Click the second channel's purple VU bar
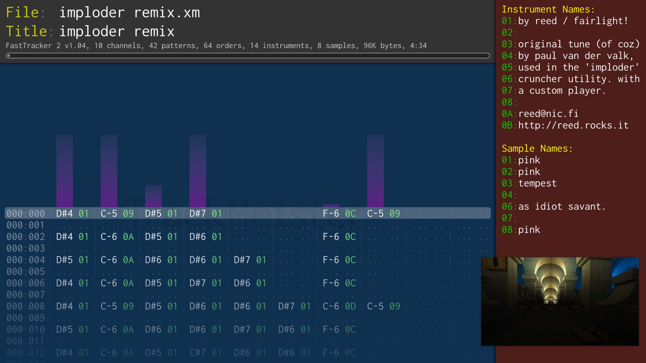Image resolution: width=646 pixels, height=363 pixels. pos(109,171)
